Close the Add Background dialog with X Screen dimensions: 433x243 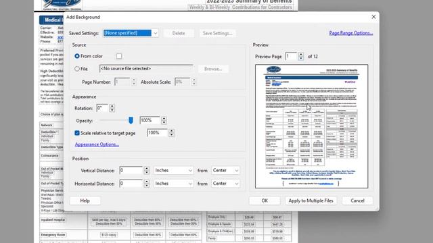pyautogui.click(x=373, y=17)
